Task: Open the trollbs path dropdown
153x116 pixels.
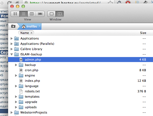Action: coord(39,26)
